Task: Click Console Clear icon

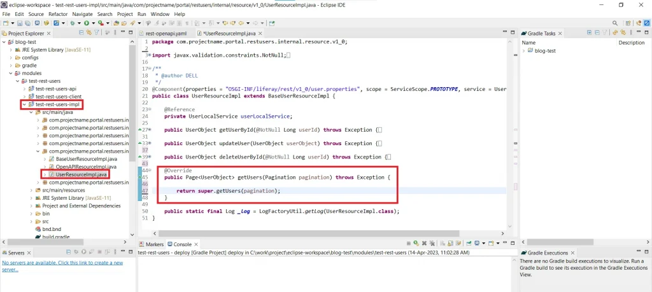Action: [x=443, y=244]
